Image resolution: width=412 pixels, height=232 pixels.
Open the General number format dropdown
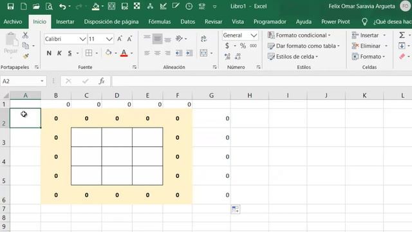(x=254, y=35)
